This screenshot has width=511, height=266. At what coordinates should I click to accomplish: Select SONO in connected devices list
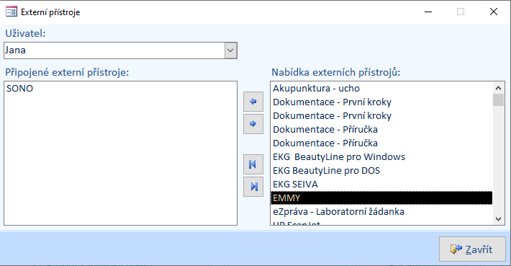(120, 89)
